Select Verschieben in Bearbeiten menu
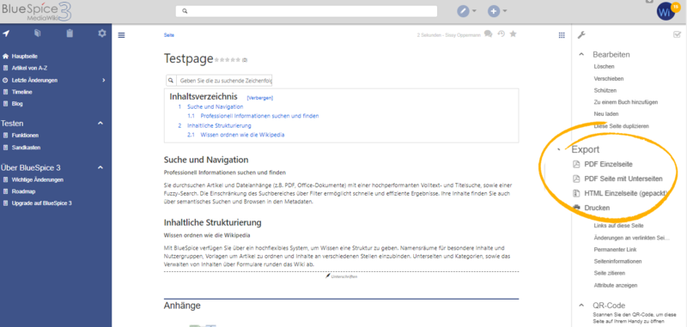Screen dimensions: 687x327 click(x=609, y=79)
